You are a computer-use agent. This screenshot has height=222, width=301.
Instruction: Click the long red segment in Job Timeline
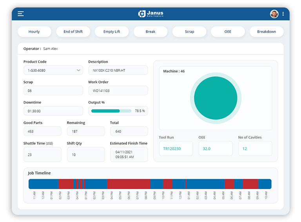[x=129, y=184]
